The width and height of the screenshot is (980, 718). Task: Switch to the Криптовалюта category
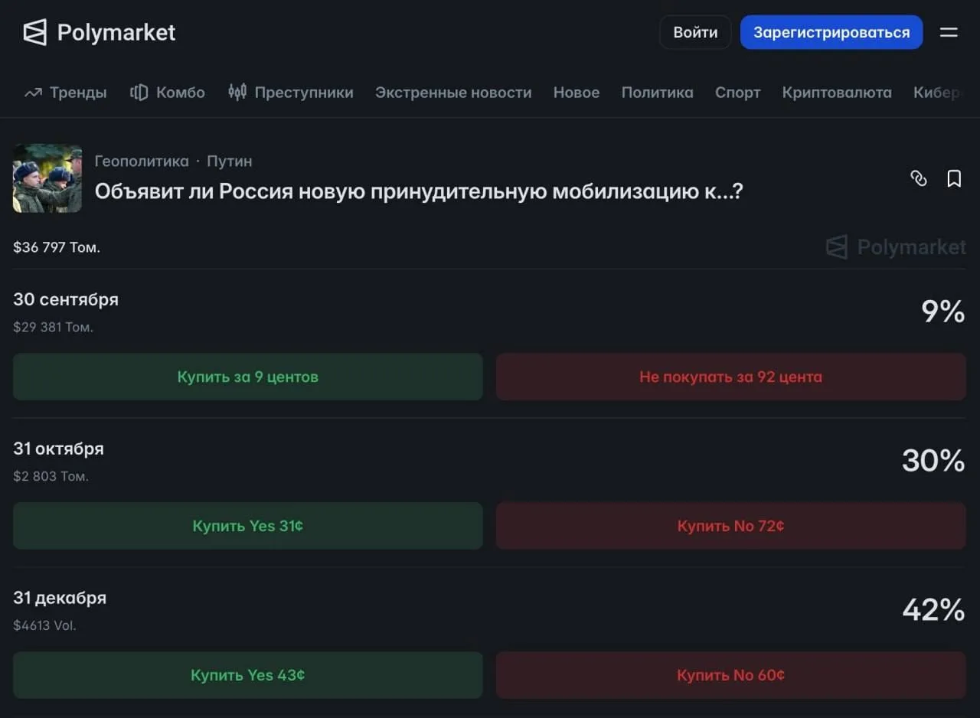point(837,93)
